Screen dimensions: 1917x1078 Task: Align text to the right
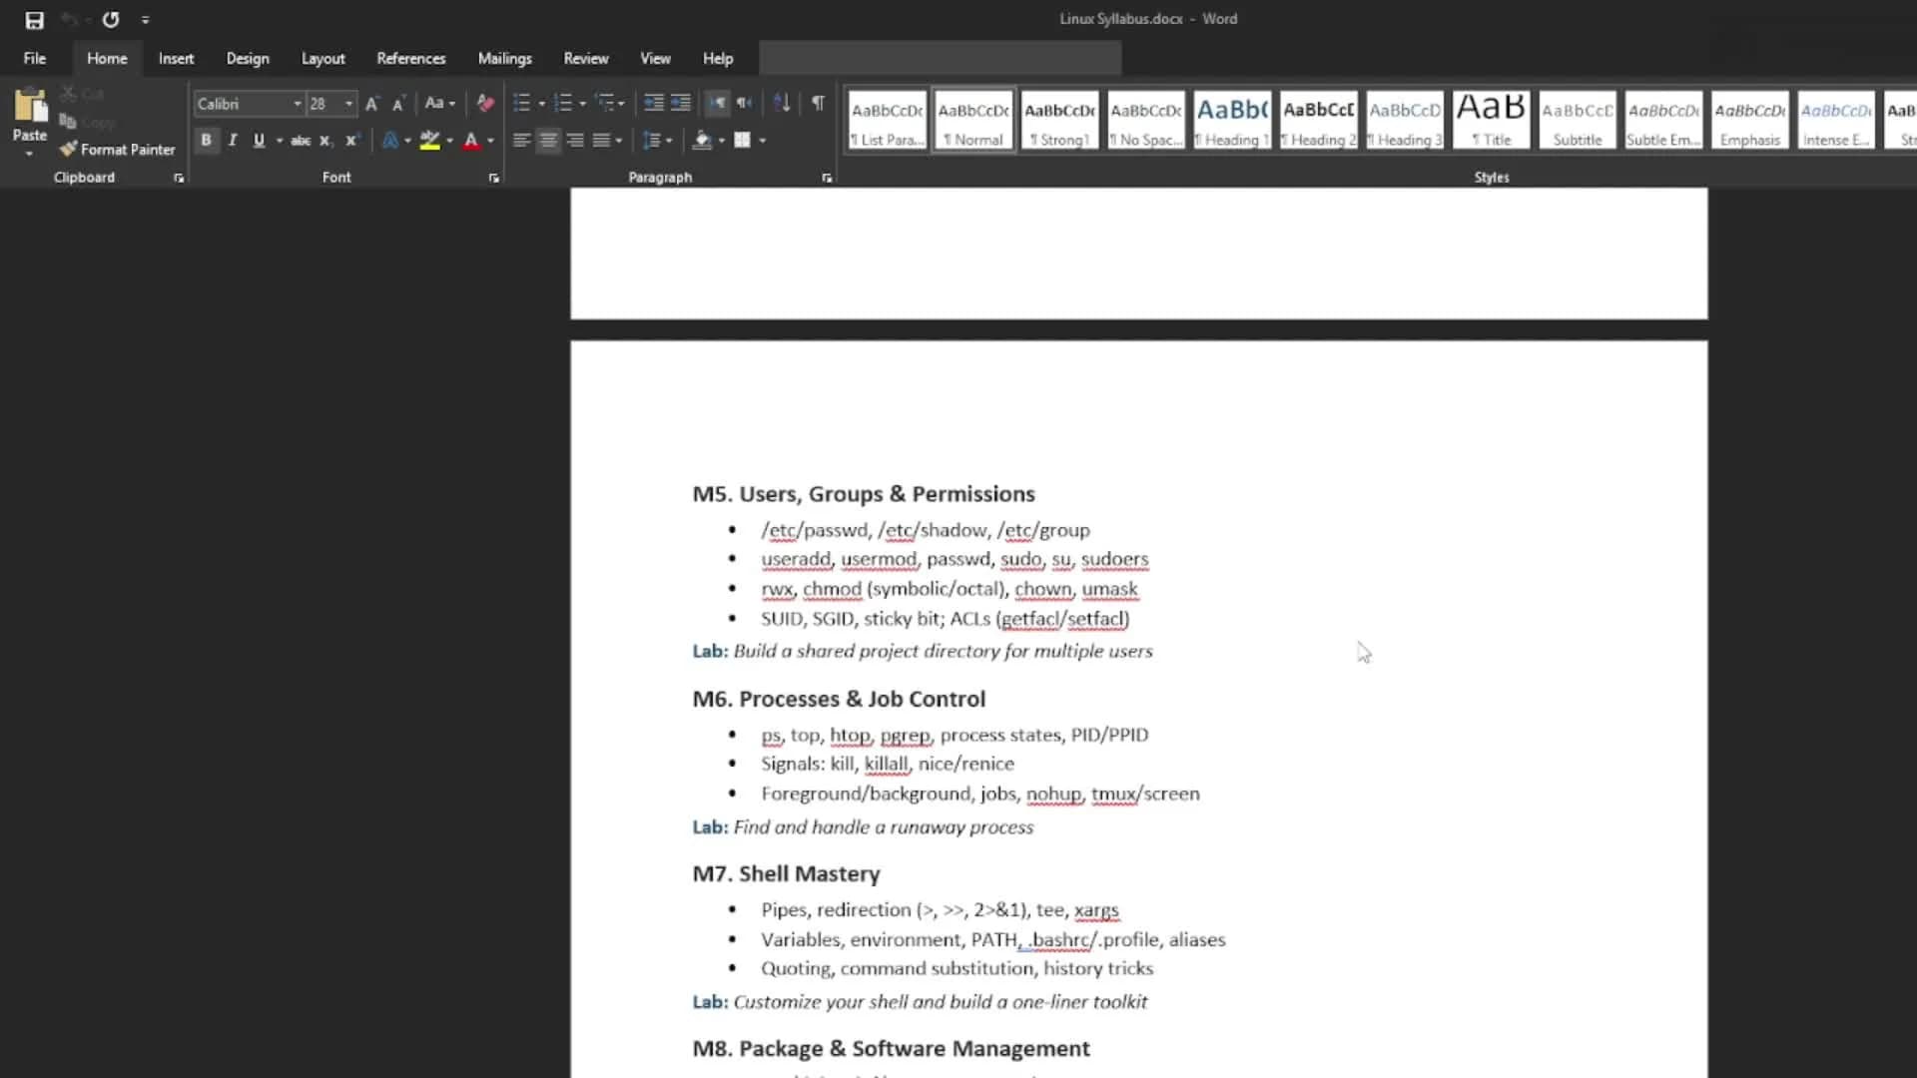coord(575,141)
